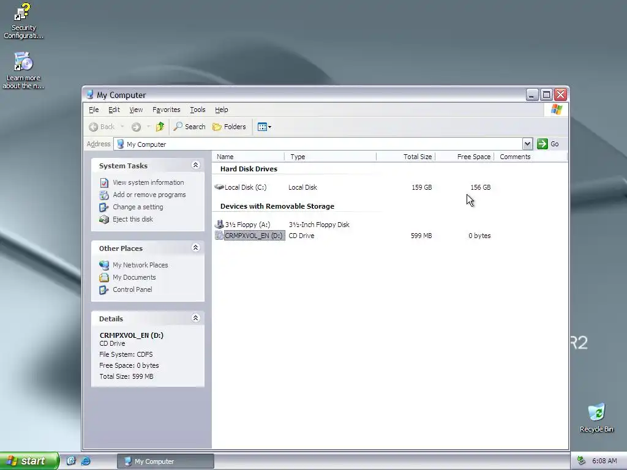The image size is (627, 470).
Task: Open the Security Configuration desktop shortcut
Action: coord(23,21)
